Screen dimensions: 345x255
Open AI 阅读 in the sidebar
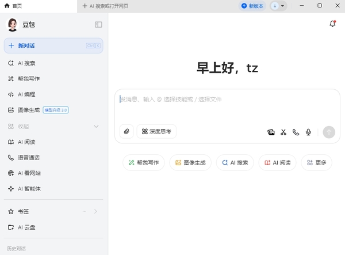[53, 142]
